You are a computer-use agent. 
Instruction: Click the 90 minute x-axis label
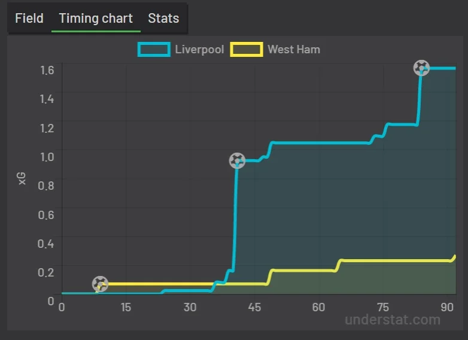pyautogui.click(x=447, y=307)
